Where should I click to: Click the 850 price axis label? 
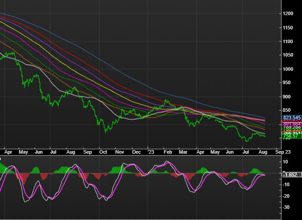click(286, 110)
